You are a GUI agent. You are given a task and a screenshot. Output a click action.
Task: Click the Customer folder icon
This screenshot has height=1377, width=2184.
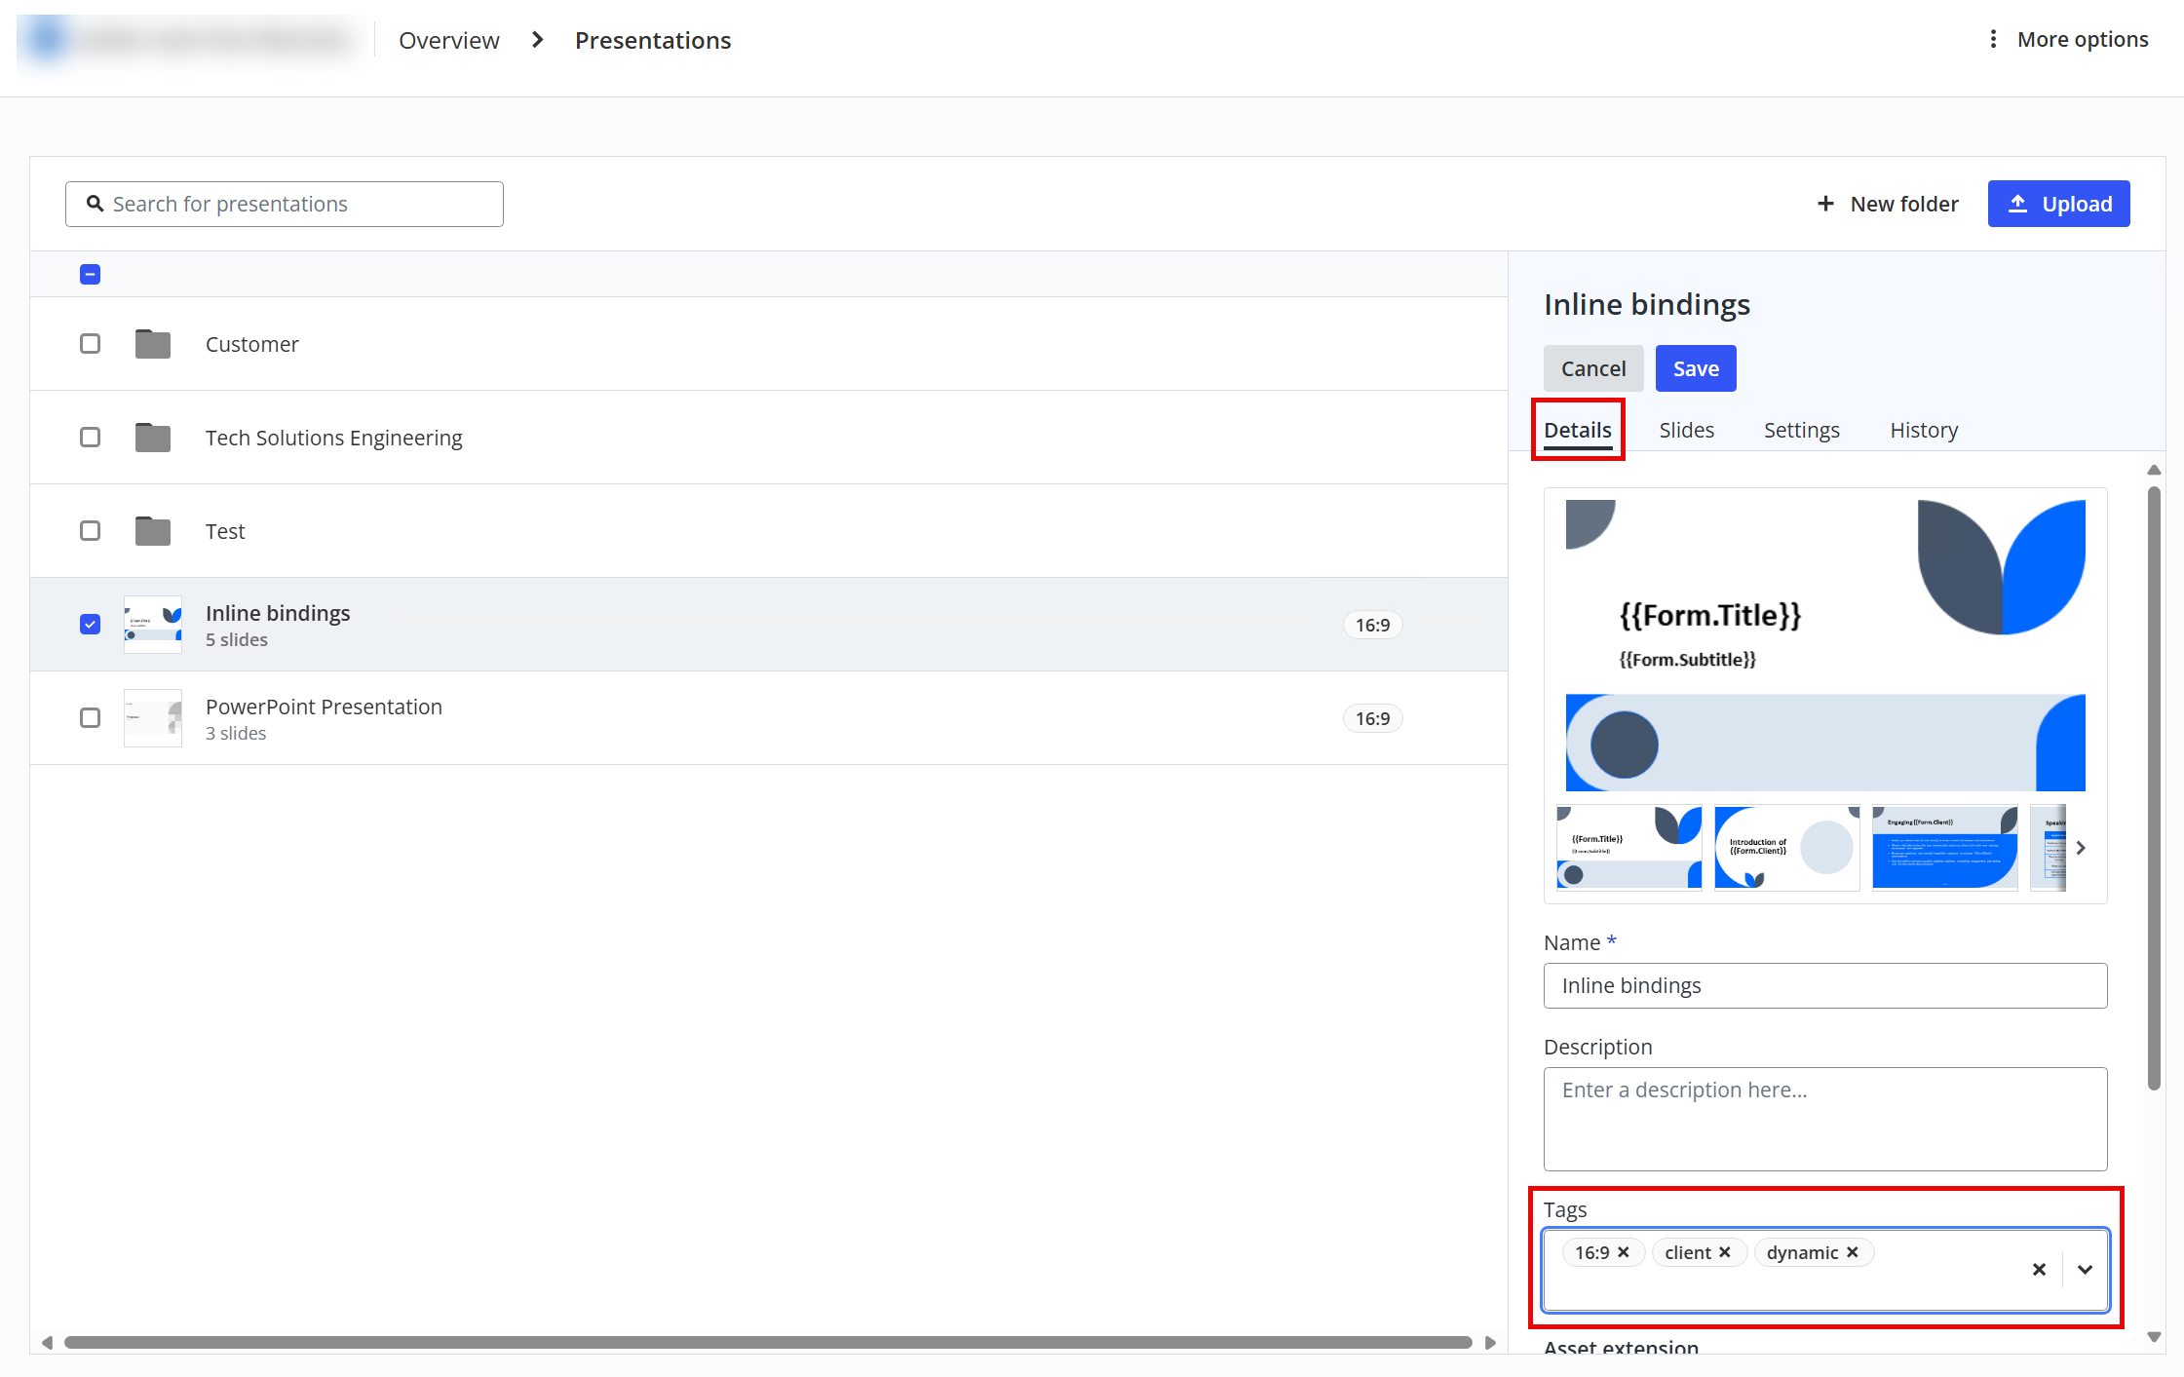click(x=152, y=344)
